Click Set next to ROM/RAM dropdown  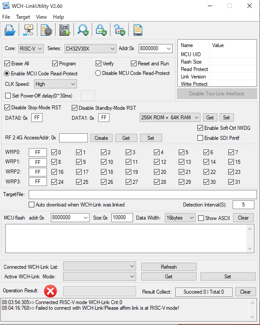[227, 118]
